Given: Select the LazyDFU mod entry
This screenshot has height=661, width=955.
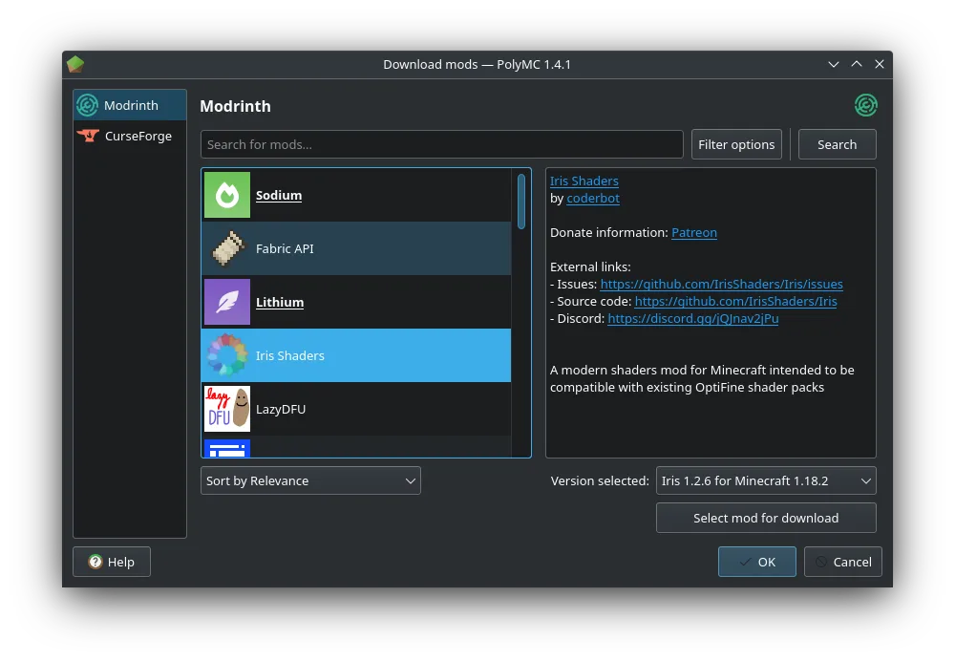Looking at the screenshot, I should (356, 409).
